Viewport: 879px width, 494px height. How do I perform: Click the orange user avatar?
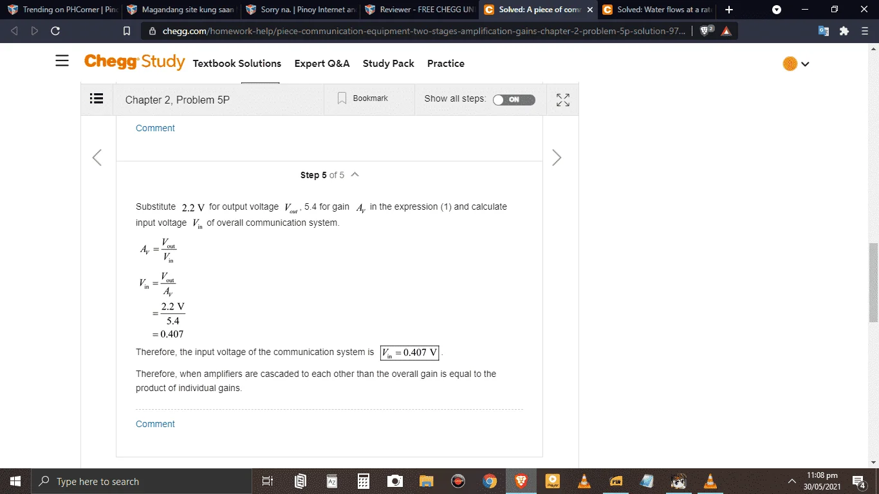pyautogui.click(x=790, y=64)
